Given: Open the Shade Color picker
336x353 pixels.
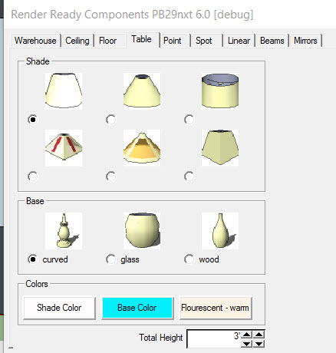Looking at the screenshot, I should pos(59,308).
